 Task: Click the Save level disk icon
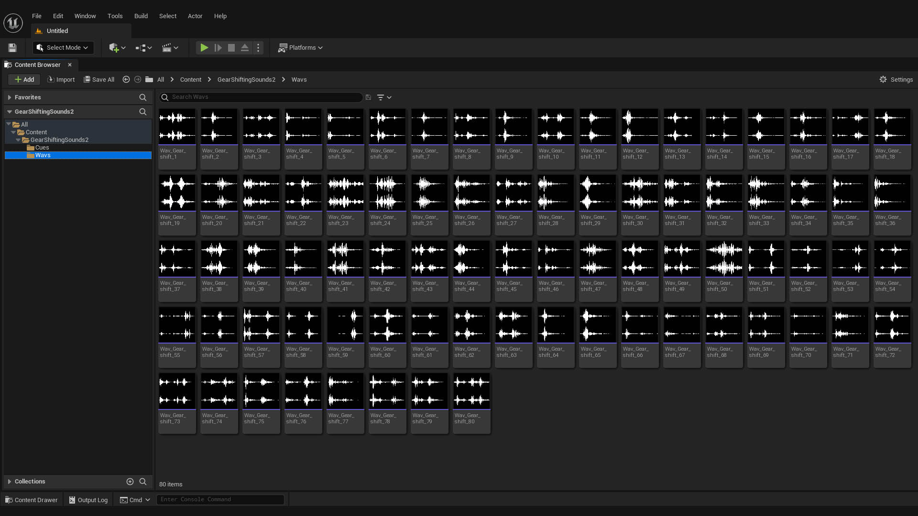(12, 48)
